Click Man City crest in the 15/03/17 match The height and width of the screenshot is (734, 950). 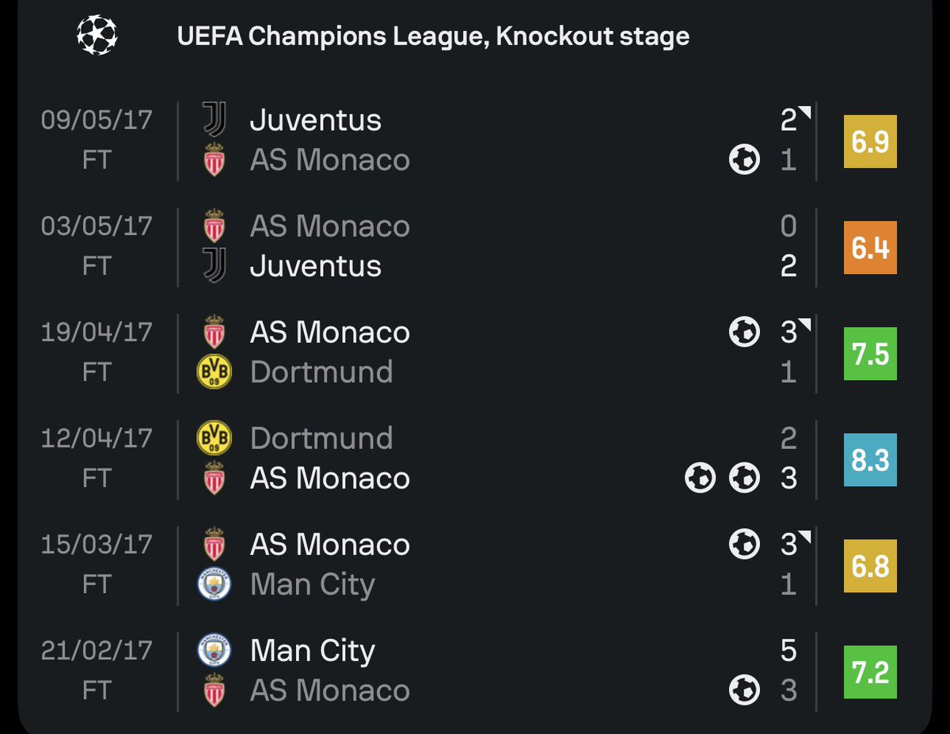214,584
